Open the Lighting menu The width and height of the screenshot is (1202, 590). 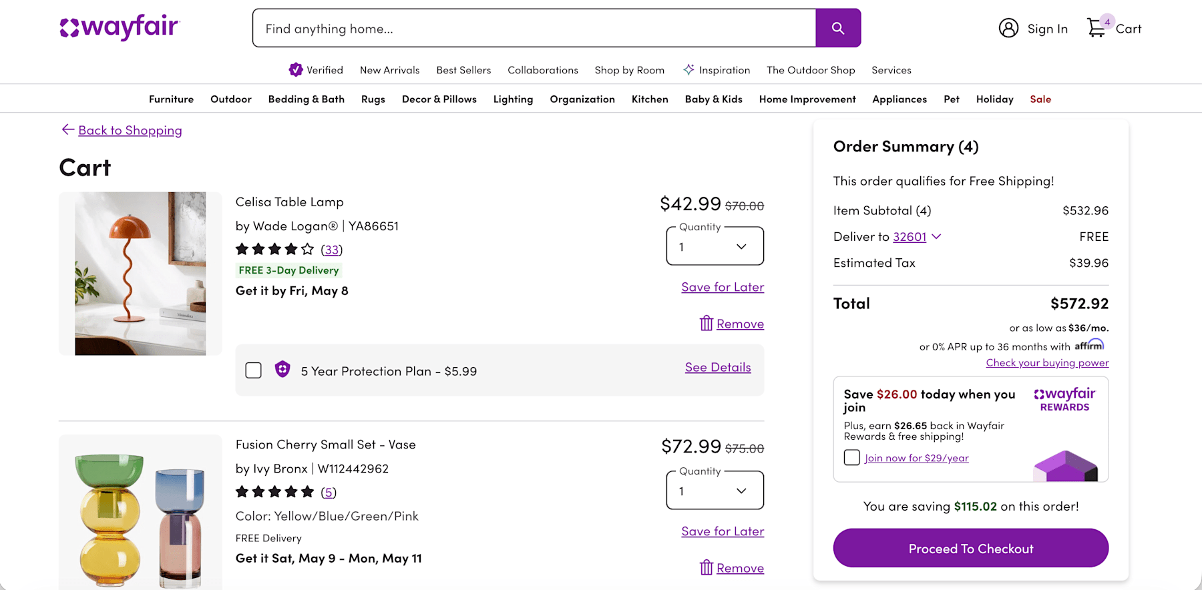pyautogui.click(x=513, y=99)
